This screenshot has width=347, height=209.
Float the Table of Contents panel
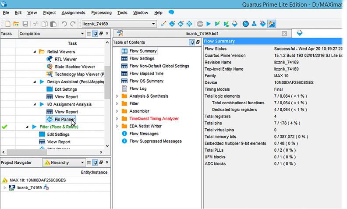[x=198, y=42]
